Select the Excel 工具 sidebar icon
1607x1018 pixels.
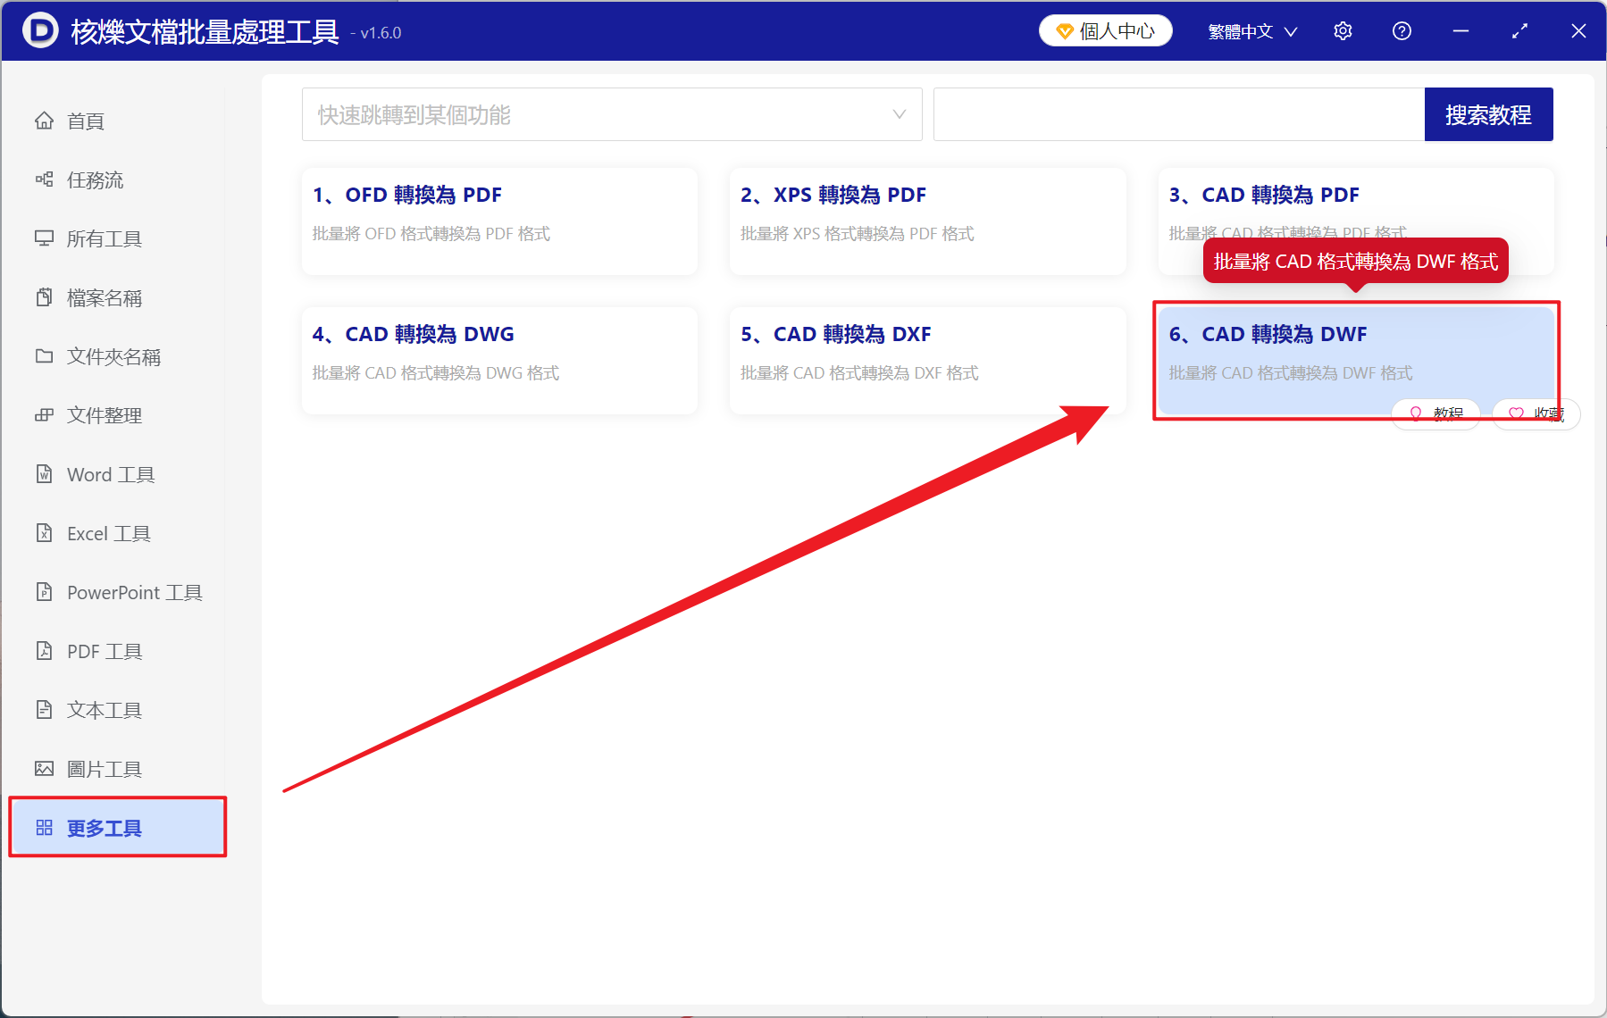(105, 533)
